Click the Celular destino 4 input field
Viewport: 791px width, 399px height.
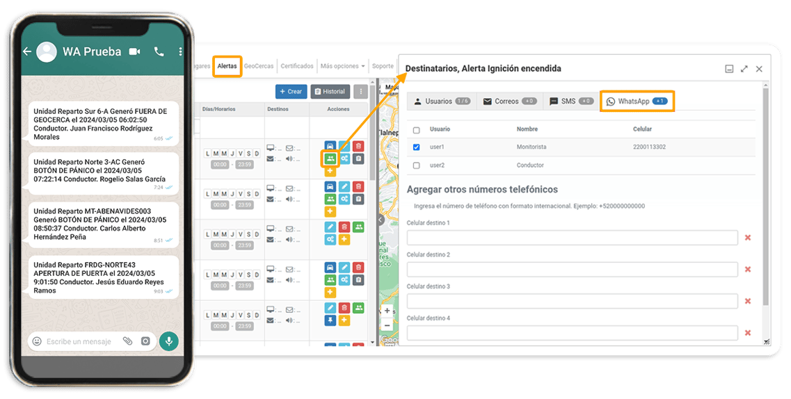coord(572,332)
